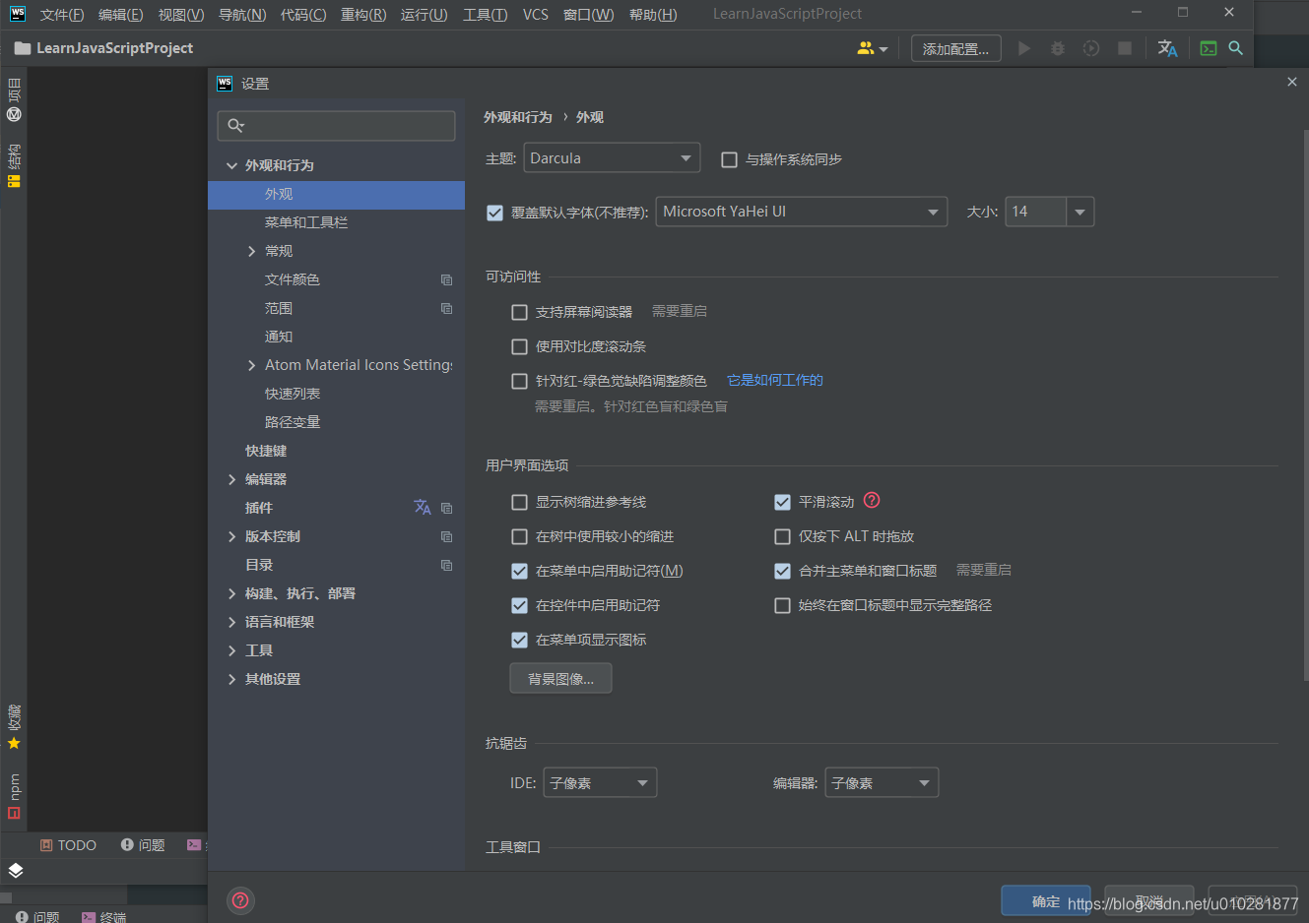The width and height of the screenshot is (1309, 923).
Task: Open the 主题 Darcula dropdown
Action: (612, 157)
